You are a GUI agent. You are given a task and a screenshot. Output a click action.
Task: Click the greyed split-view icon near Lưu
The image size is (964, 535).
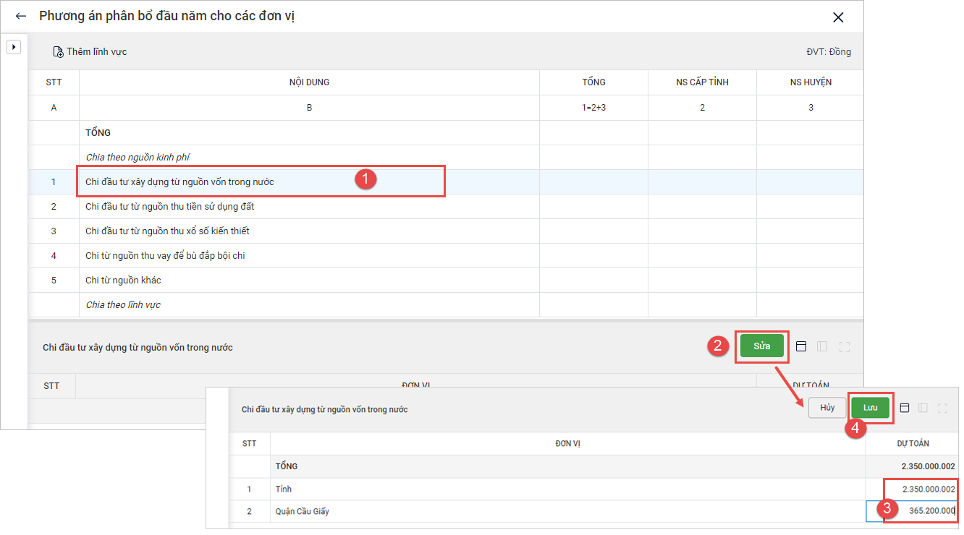[x=923, y=408]
